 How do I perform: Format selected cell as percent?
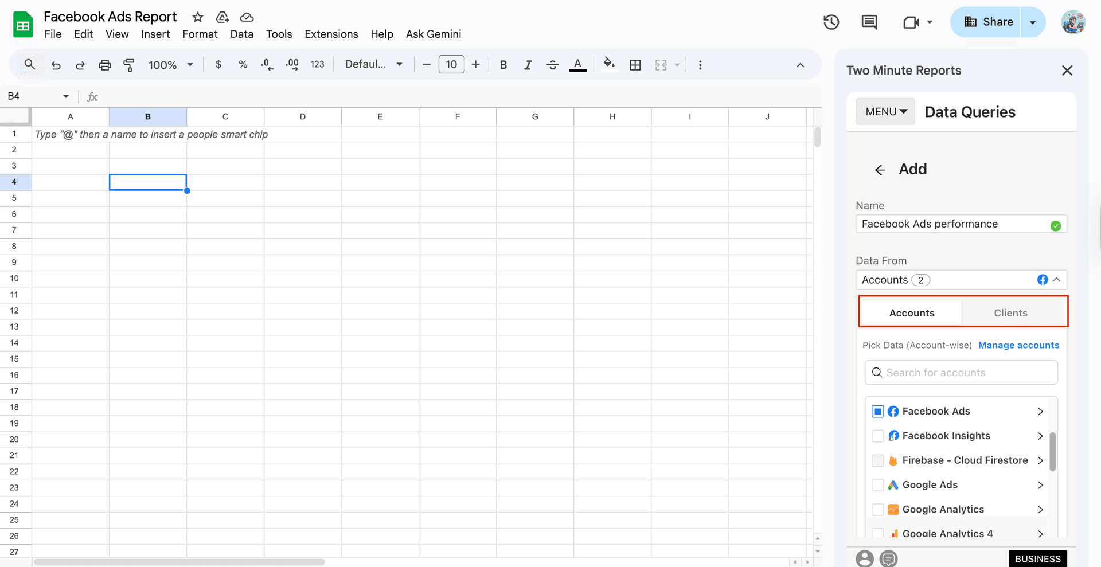coord(243,64)
